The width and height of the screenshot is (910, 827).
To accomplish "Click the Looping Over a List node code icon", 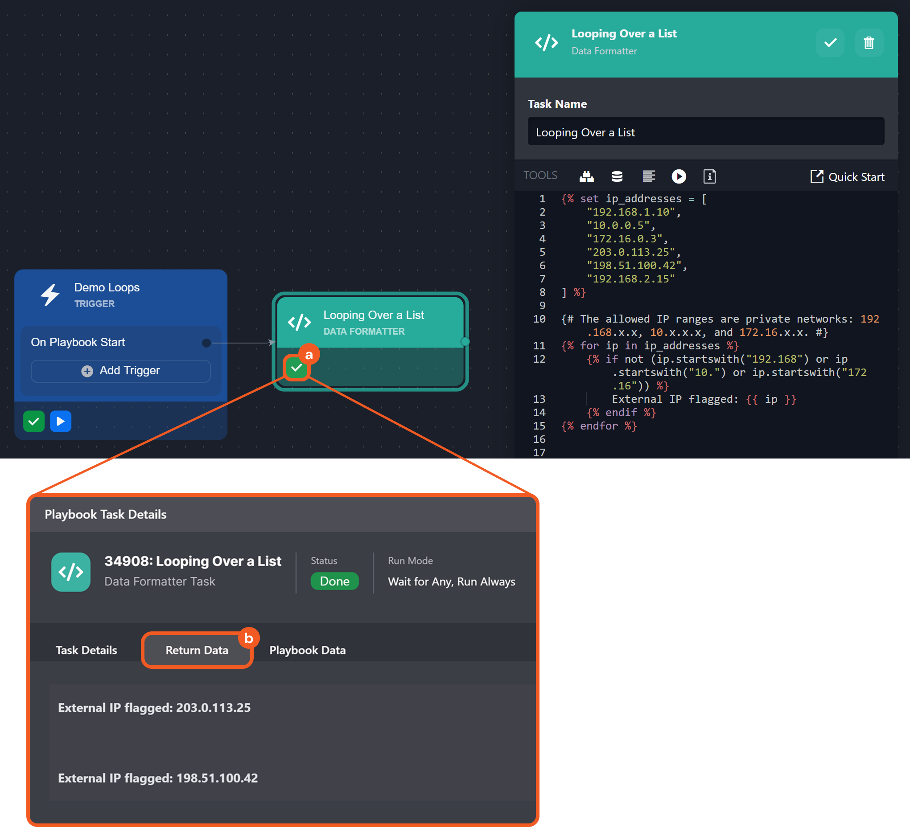I will pos(299,322).
